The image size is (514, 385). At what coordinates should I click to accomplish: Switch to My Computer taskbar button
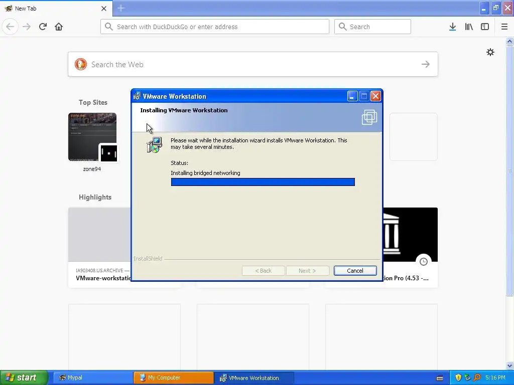tap(173, 377)
